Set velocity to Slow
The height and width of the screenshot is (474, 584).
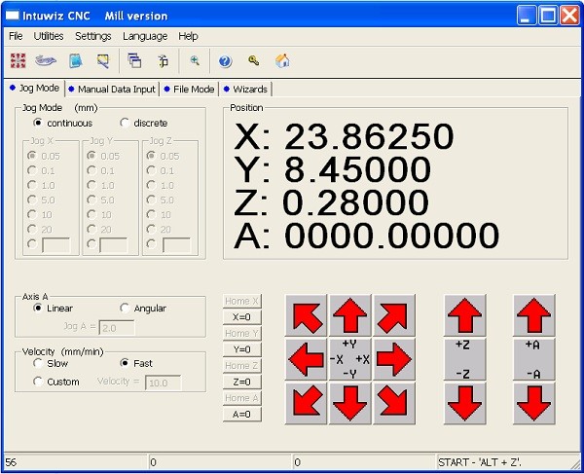coord(38,363)
